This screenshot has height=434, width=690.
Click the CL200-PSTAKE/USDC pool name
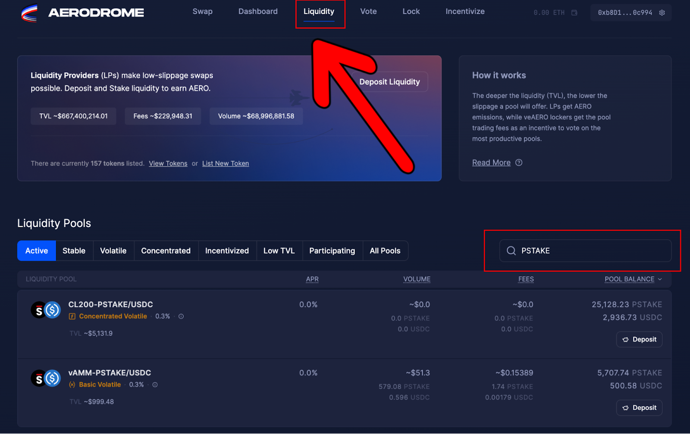tap(110, 305)
